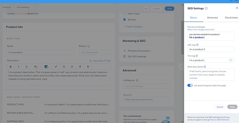Click the Meta description text area
Screen dimensions: 239x123
(211, 75)
